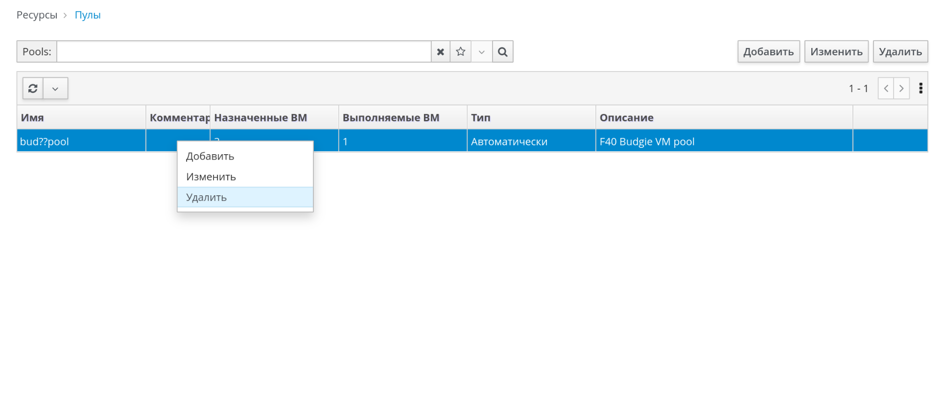Select the bud??pool row name cell

click(45, 142)
